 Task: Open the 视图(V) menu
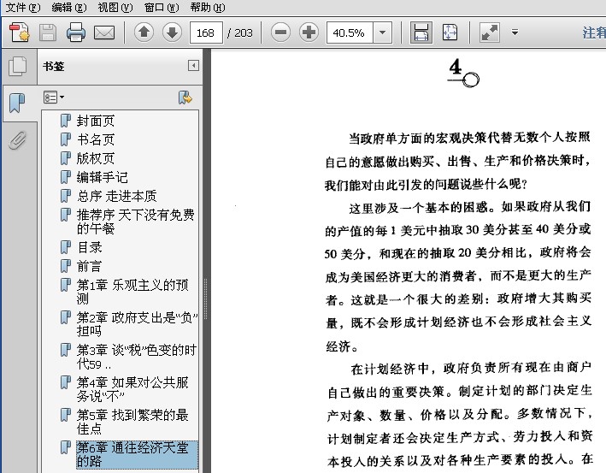pos(115,7)
